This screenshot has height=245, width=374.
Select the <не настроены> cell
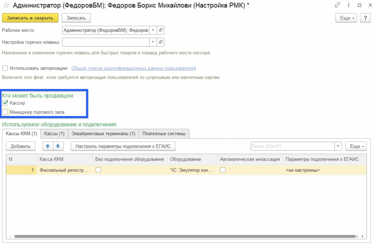click(x=324, y=170)
